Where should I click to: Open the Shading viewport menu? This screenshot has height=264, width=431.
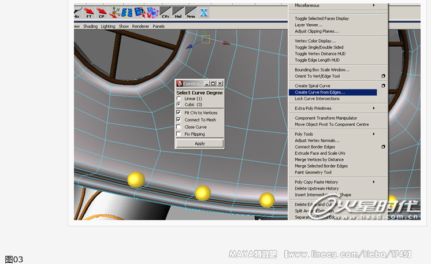coord(90,27)
